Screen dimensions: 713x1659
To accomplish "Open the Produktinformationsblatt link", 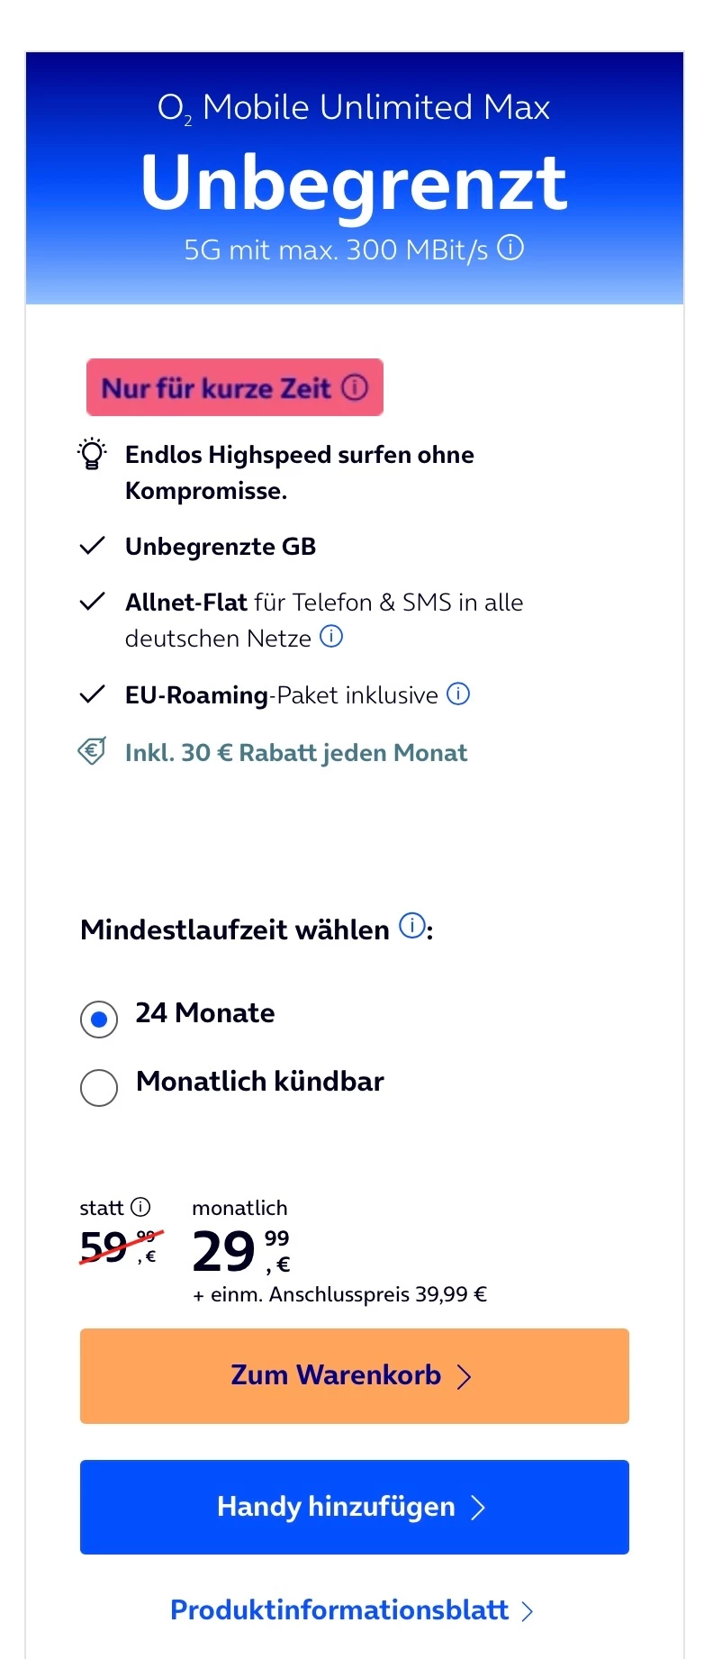I will click(x=339, y=1609).
